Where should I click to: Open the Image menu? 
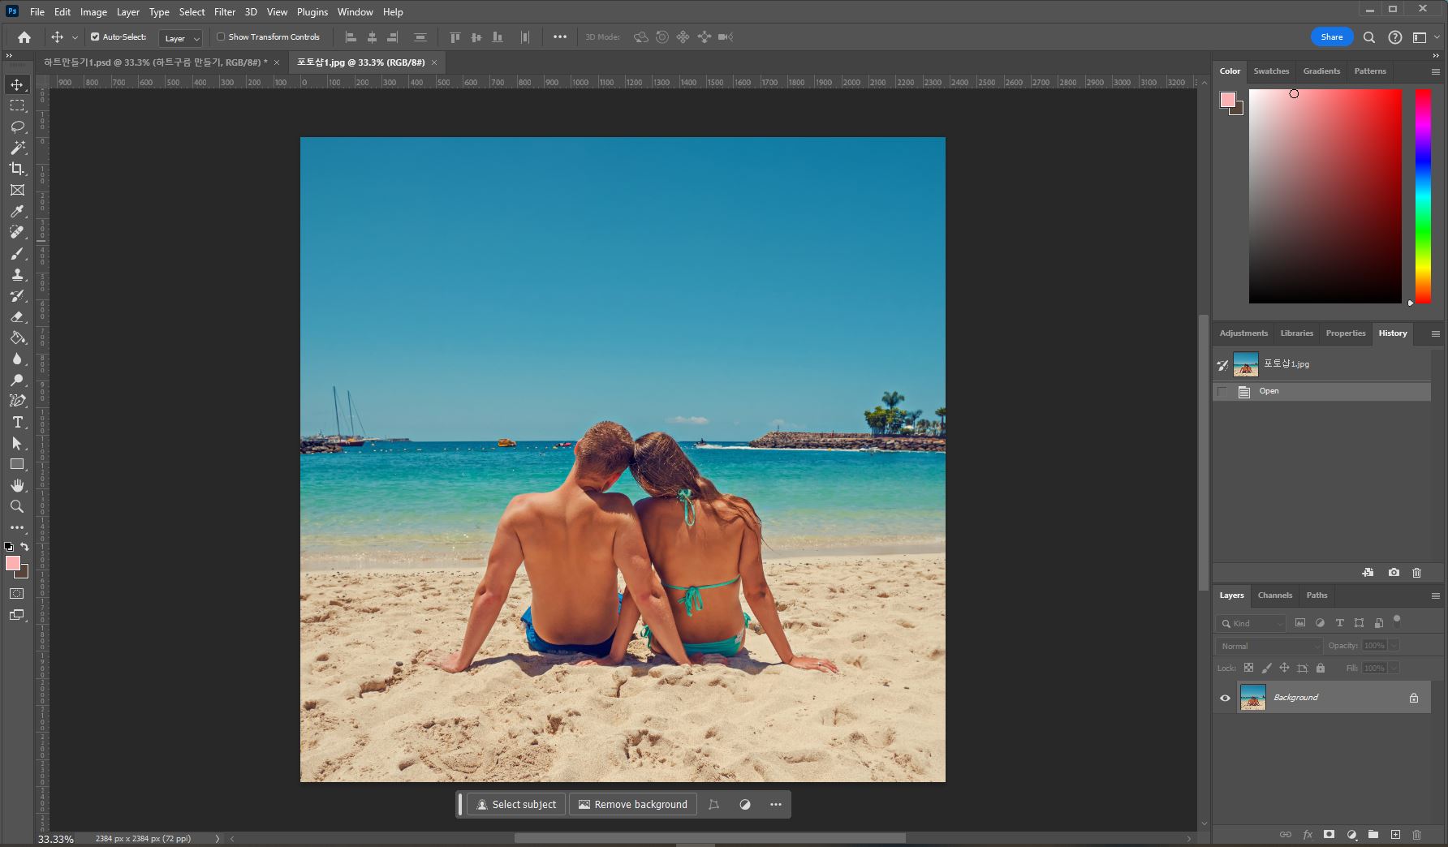click(93, 12)
